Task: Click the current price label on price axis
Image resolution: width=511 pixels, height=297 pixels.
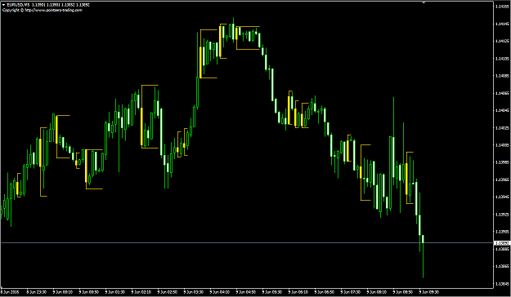Action: click(502, 243)
